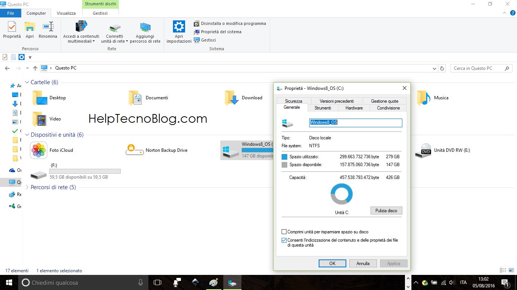Switch to large icons view layout
Screen dimensions: 517x290
(x=511, y=270)
